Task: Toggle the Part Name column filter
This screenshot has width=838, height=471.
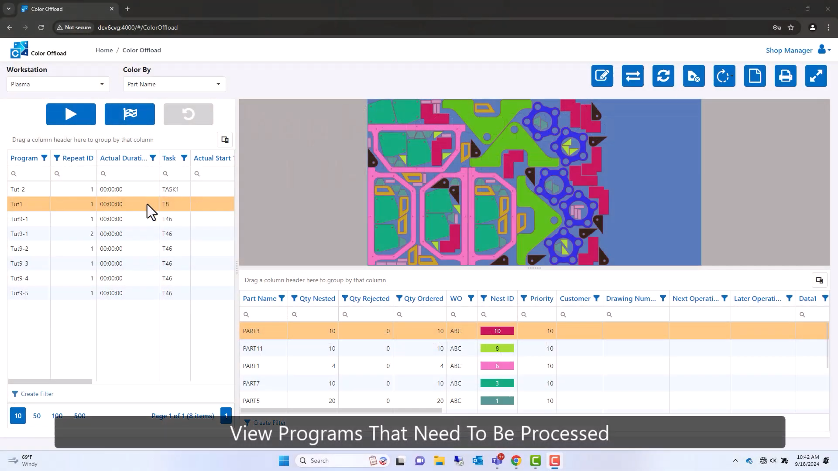Action: tap(282, 298)
